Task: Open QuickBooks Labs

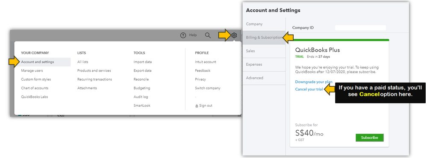Action: 34,97
